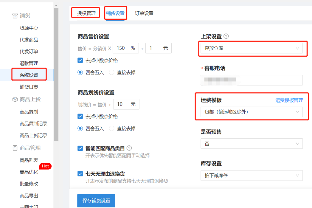Open 运费模板管理 link

(x=289, y=100)
